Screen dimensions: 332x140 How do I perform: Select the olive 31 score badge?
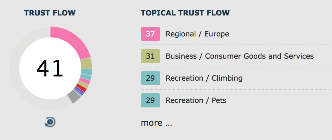pos(150,56)
